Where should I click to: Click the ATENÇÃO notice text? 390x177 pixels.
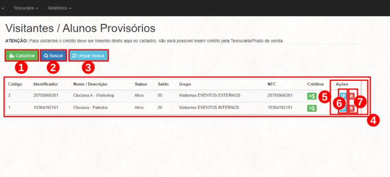click(144, 41)
